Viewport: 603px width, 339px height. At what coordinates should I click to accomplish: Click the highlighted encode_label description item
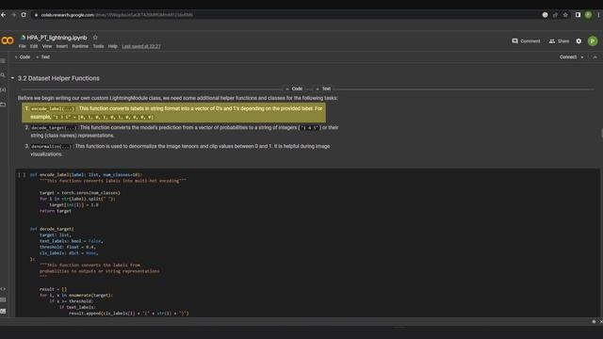pyautogui.click(x=173, y=113)
